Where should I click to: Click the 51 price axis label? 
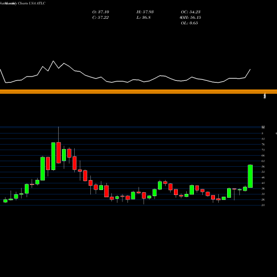point(263,172)
